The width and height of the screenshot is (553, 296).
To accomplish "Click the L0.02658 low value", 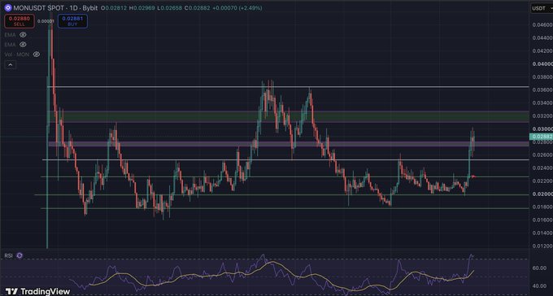I will pos(169,8).
